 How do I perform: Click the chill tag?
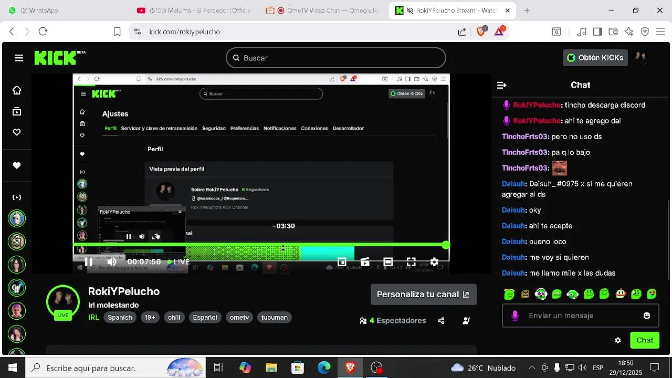[174, 317]
